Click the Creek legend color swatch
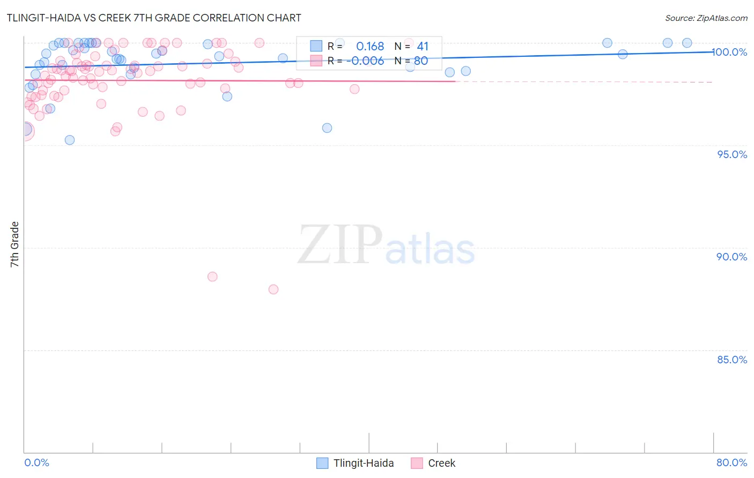 tap(417, 463)
